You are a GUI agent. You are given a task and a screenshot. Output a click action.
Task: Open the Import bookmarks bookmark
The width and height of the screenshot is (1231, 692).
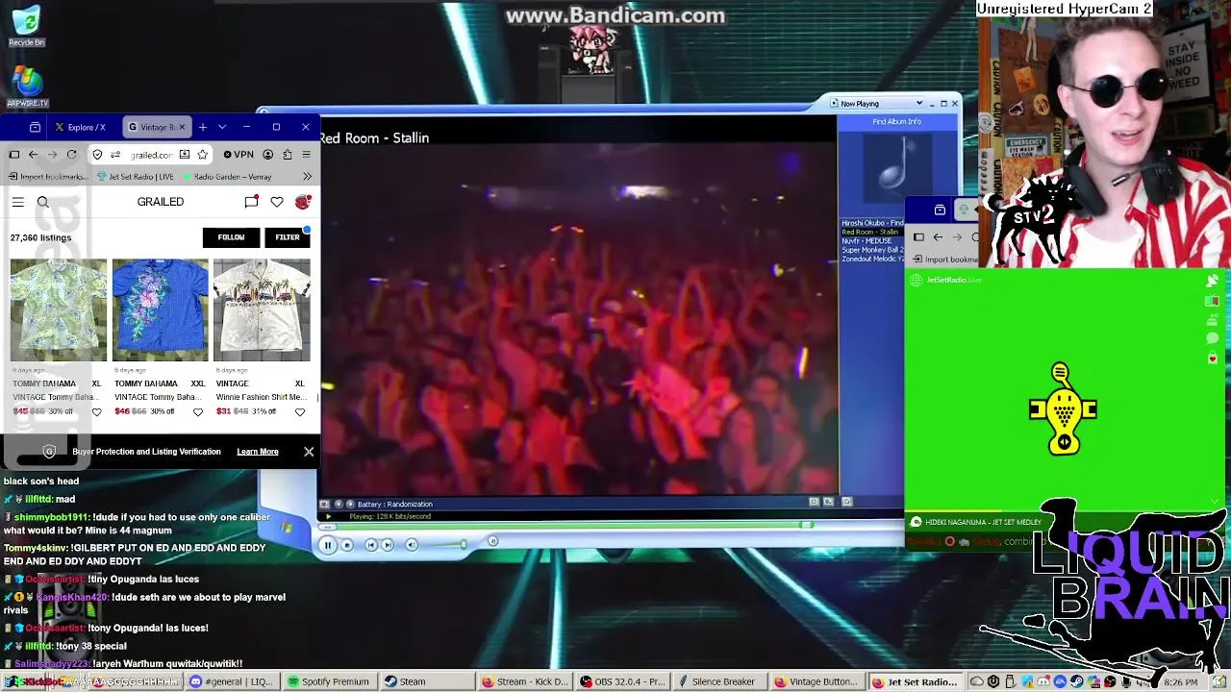[x=48, y=177]
